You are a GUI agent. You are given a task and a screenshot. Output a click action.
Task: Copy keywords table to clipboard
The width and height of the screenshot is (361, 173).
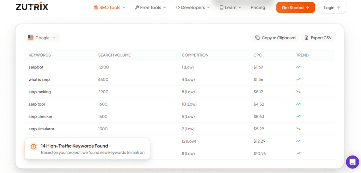point(275,38)
